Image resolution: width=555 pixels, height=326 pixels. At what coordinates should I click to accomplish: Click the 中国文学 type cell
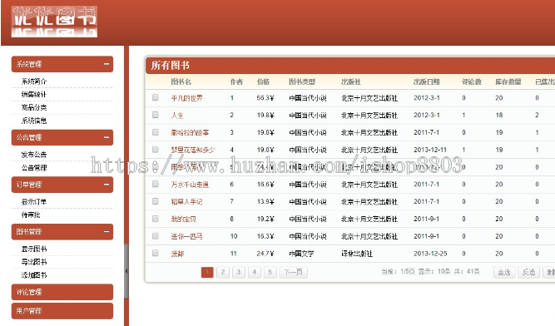301,254
